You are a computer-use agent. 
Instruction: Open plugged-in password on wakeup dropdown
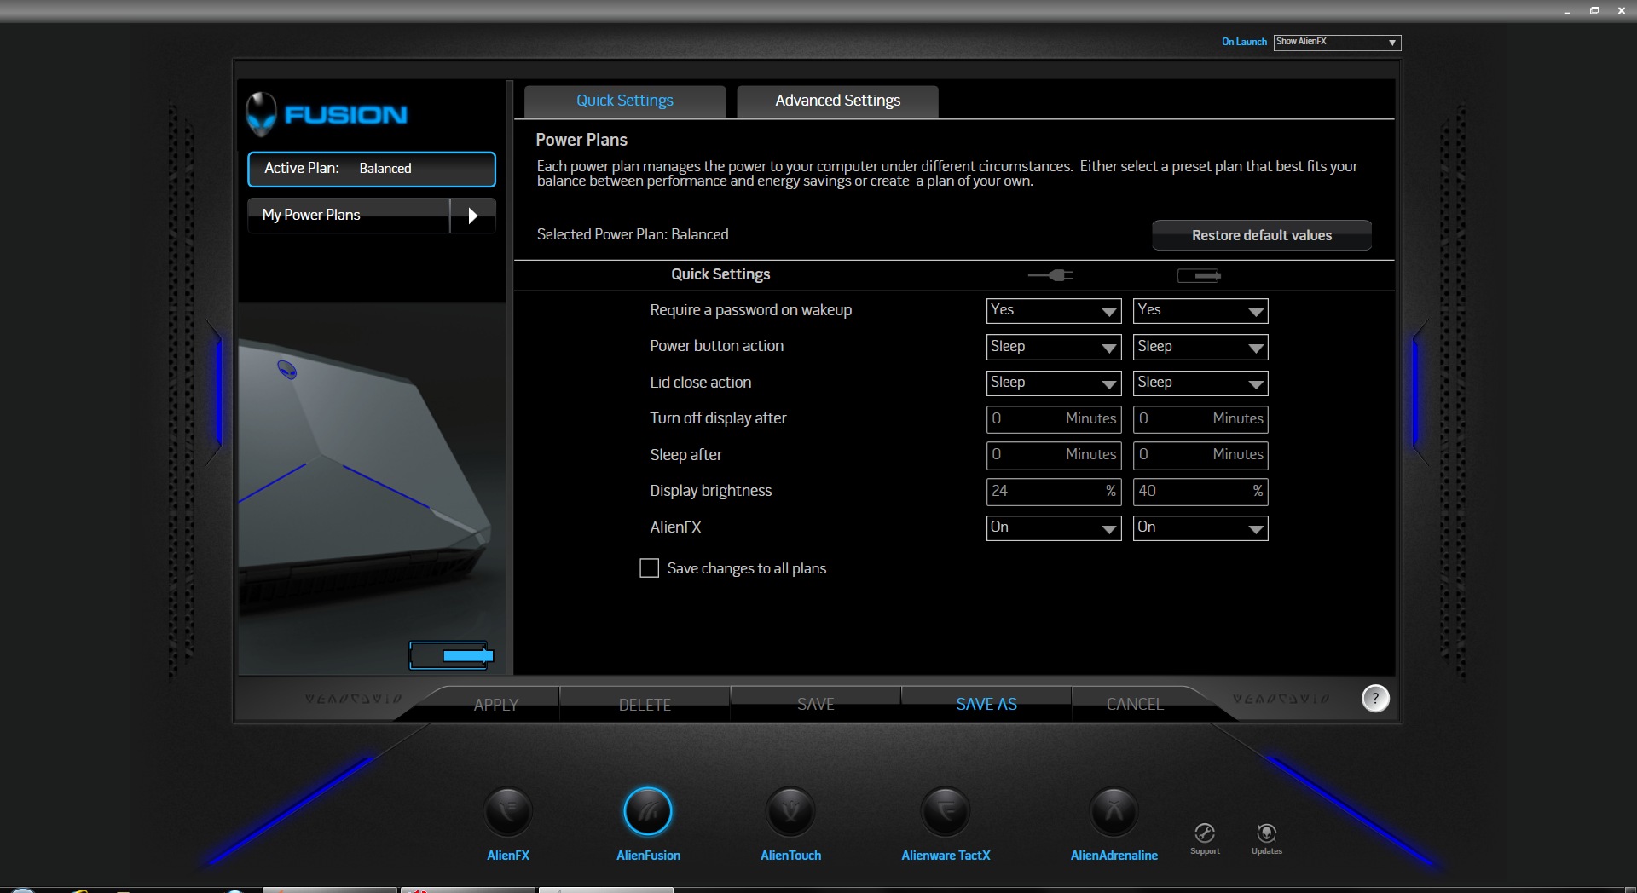click(x=1053, y=311)
